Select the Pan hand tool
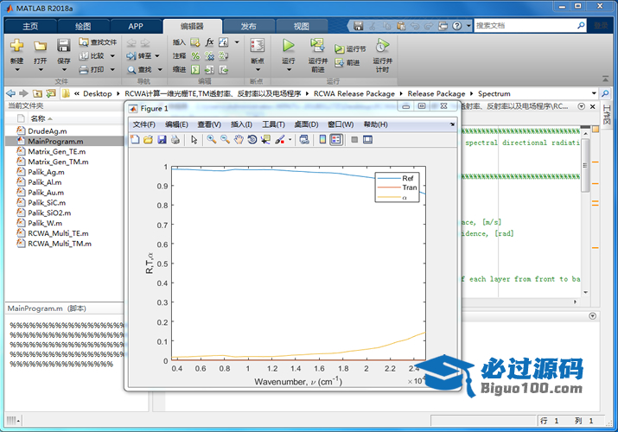The height and width of the screenshot is (432, 618). coord(239,139)
